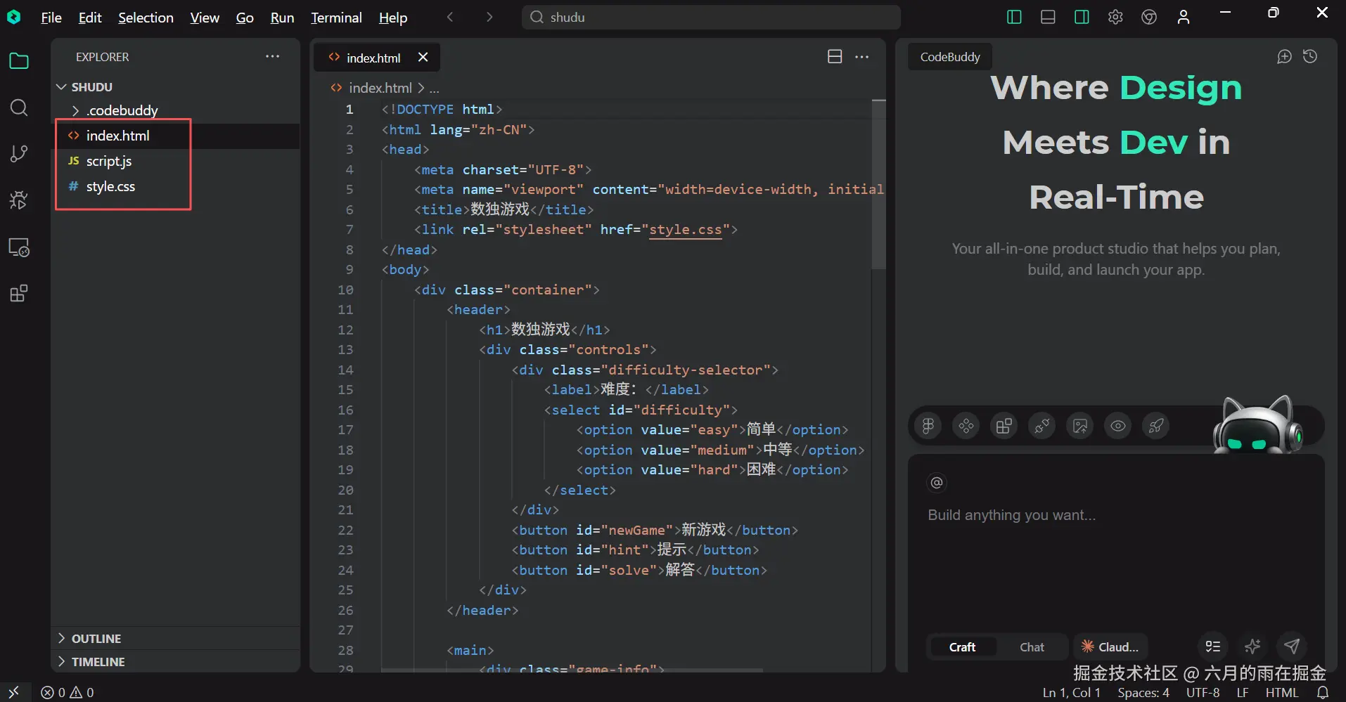Click the eye preview icon
This screenshot has width=1346, height=702.
[1118, 425]
